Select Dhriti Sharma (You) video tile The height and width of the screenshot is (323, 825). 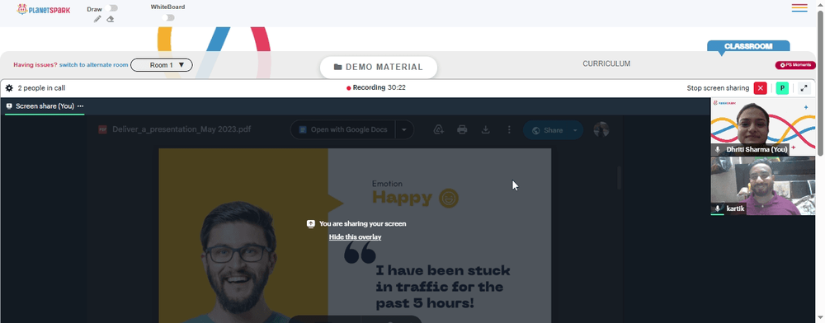tap(763, 127)
